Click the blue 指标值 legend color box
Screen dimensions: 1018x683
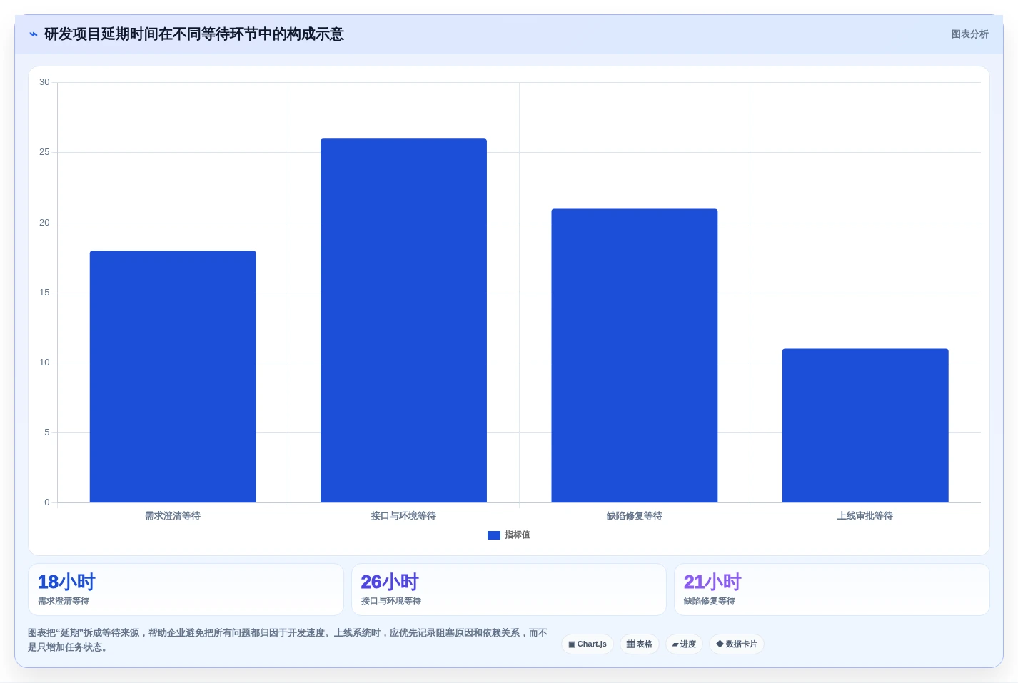coord(494,535)
